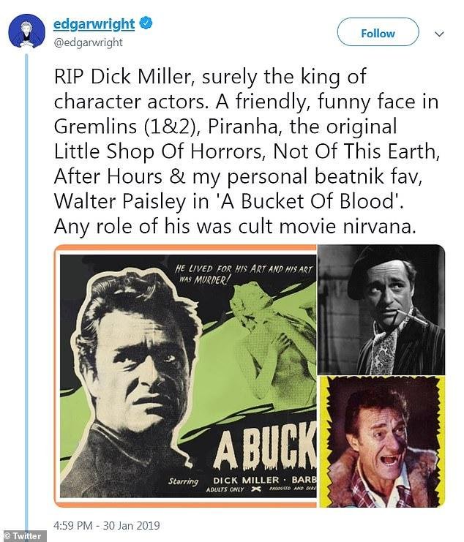This screenshot has height=542, width=464.
Task: Open the A Bucket Of Blood poster image
Action: (185, 376)
